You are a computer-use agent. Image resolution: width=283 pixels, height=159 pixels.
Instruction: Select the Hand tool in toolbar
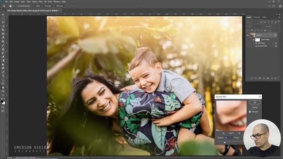3,87
